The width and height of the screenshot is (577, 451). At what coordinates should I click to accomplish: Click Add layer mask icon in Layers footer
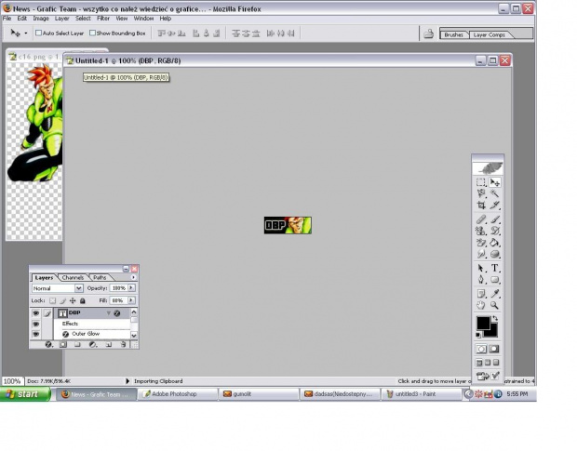[63, 344]
